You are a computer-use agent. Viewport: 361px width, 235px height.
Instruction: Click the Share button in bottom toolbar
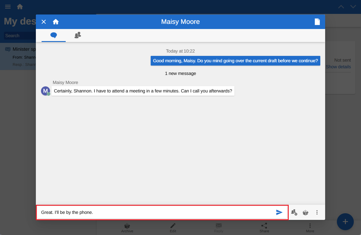[x=264, y=228]
